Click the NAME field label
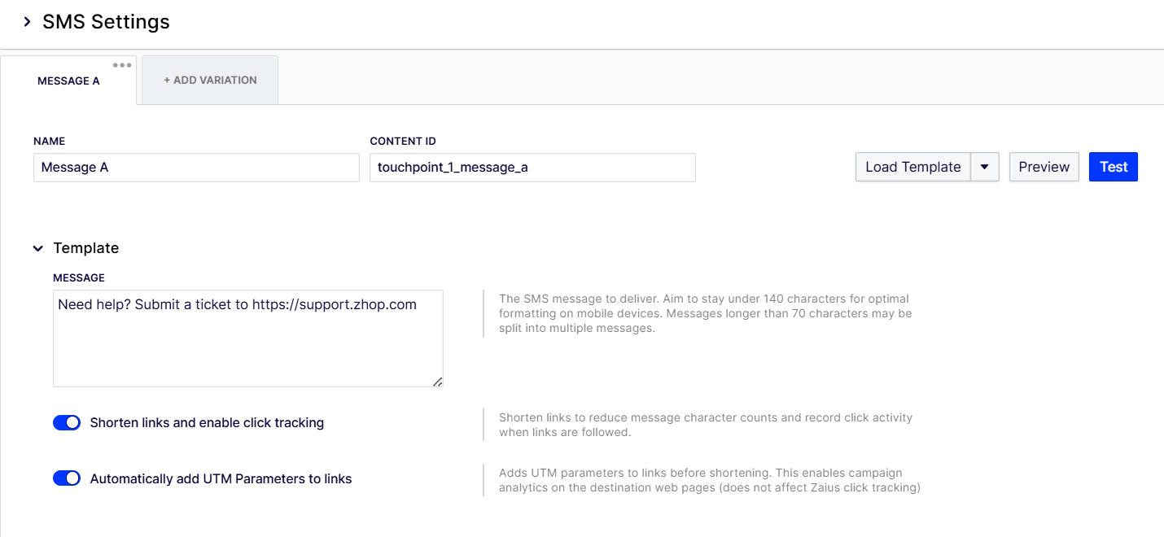The width and height of the screenshot is (1164, 537). [x=49, y=142]
